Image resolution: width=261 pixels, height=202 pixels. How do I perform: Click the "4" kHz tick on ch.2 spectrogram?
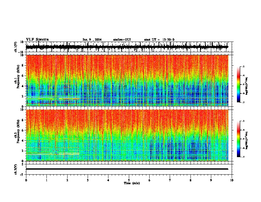coord(23,141)
